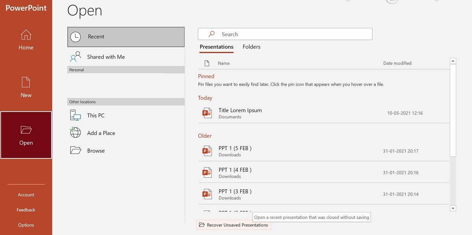Click the Account link
472x235 pixels.
[26, 195]
